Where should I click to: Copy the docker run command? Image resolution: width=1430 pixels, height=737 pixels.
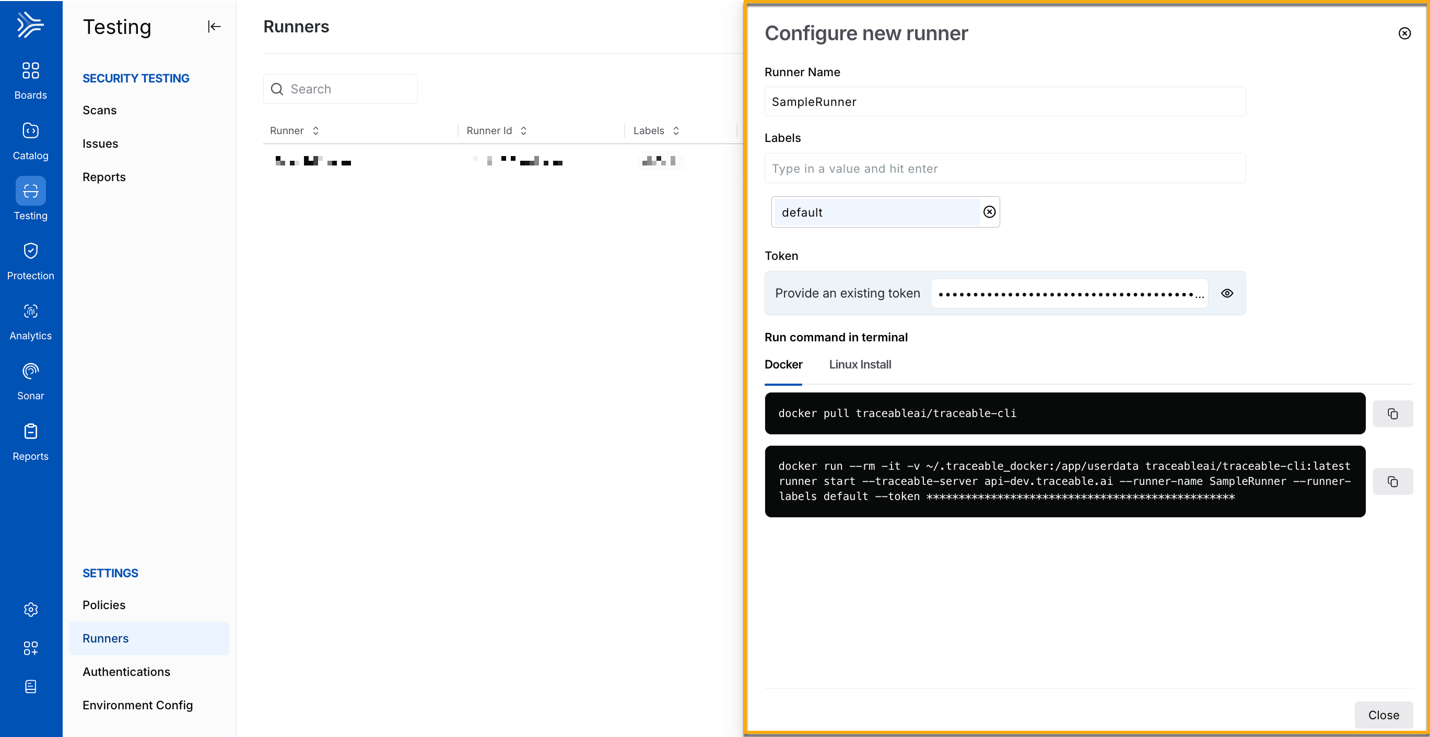[x=1392, y=481]
